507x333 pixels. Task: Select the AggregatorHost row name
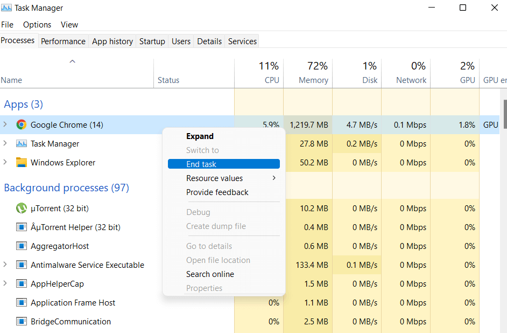(x=60, y=246)
